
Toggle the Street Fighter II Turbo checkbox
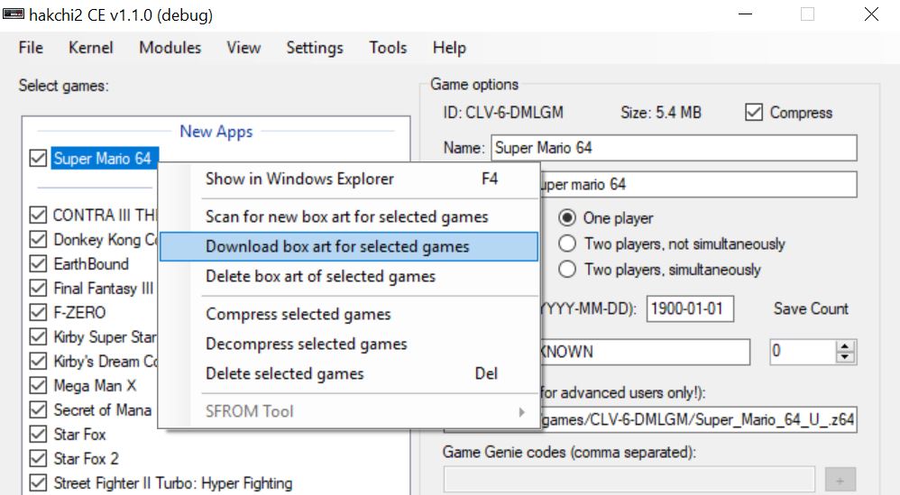[x=38, y=483]
